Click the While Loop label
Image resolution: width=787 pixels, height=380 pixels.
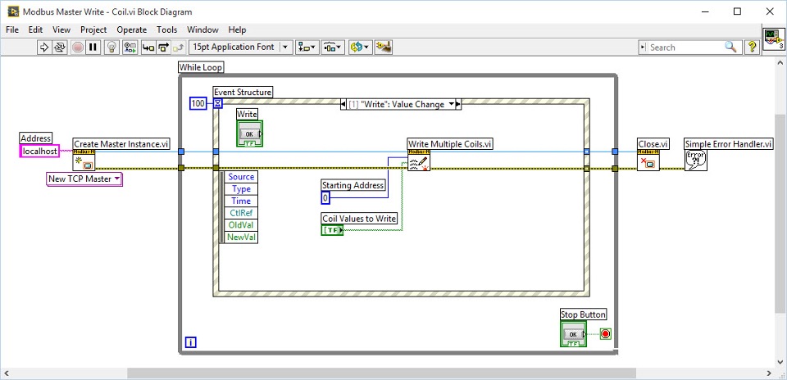[201, 67]
